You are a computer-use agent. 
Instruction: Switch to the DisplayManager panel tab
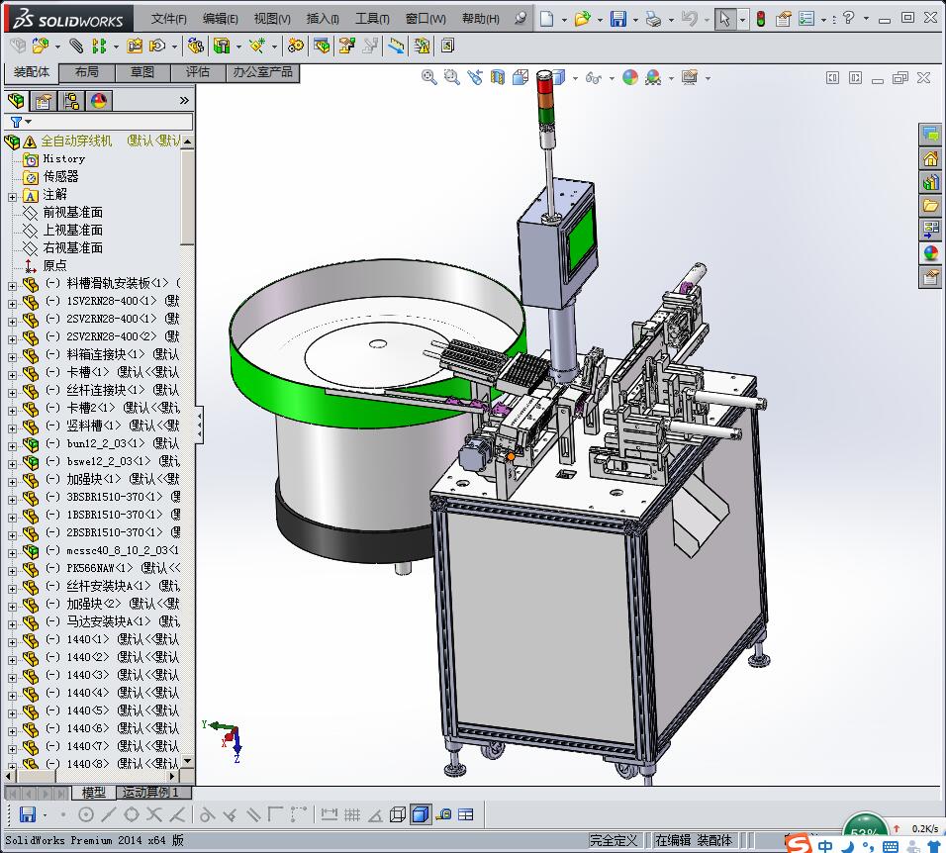click(x=99, y=101)
